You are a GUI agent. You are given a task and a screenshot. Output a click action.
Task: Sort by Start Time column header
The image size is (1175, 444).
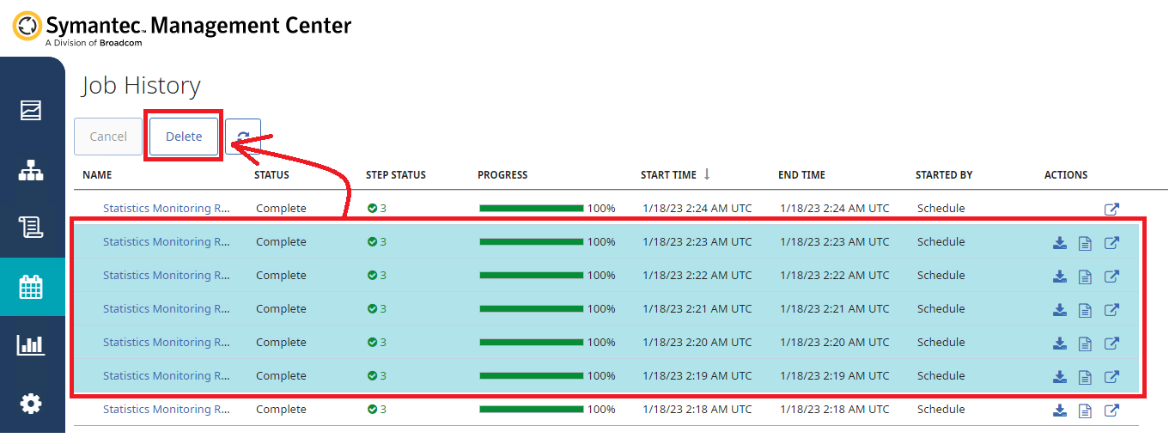668,175
